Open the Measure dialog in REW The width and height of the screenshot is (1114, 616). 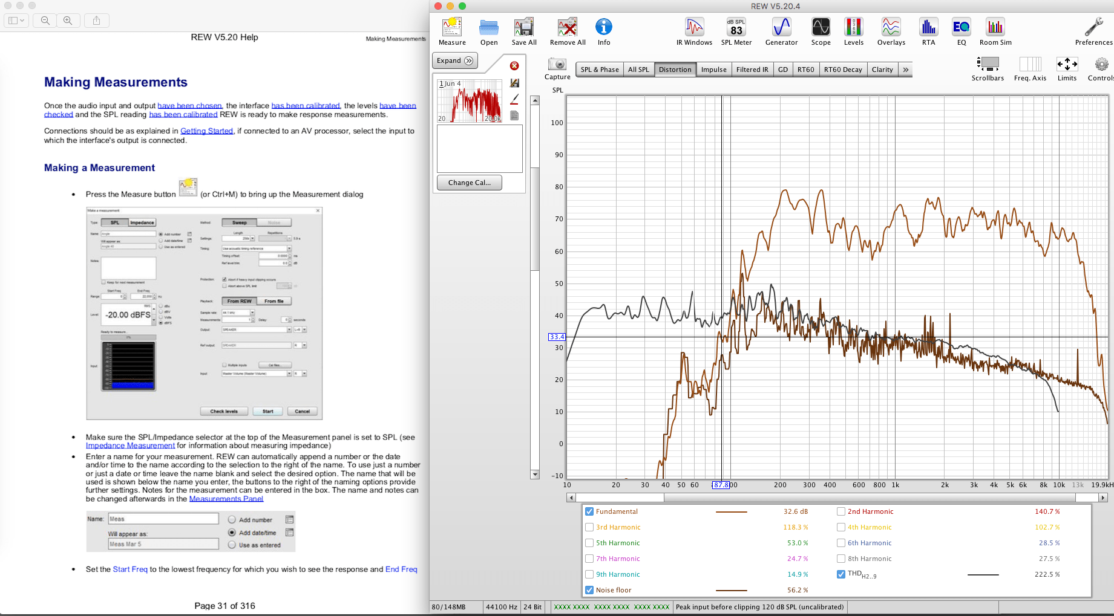coord(452,31)
